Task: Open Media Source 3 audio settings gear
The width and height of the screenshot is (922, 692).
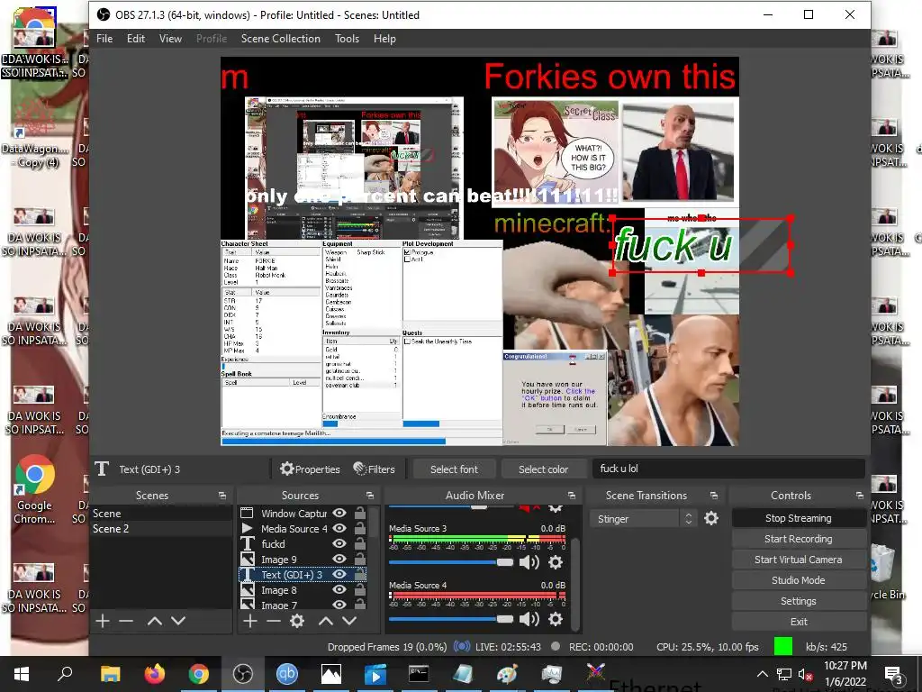Action: tap(555, 562)
